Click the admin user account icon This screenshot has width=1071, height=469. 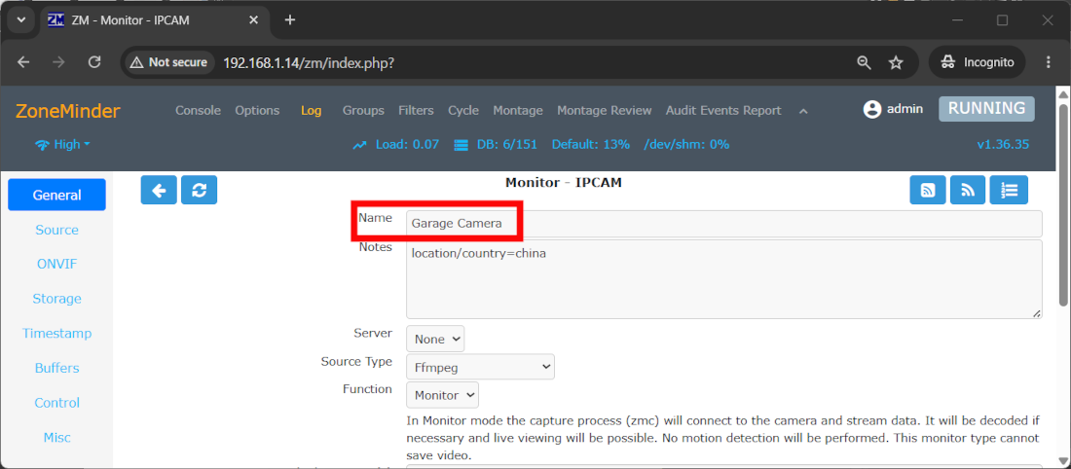872,109
